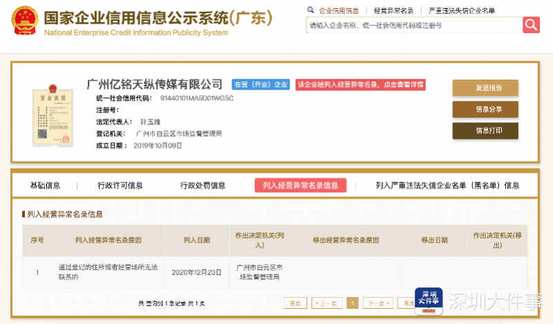This screenshot has height=324, width=553.
Task: Click the company name 广州亿铭天纵传媒有限公司
Action: (154, 84)
